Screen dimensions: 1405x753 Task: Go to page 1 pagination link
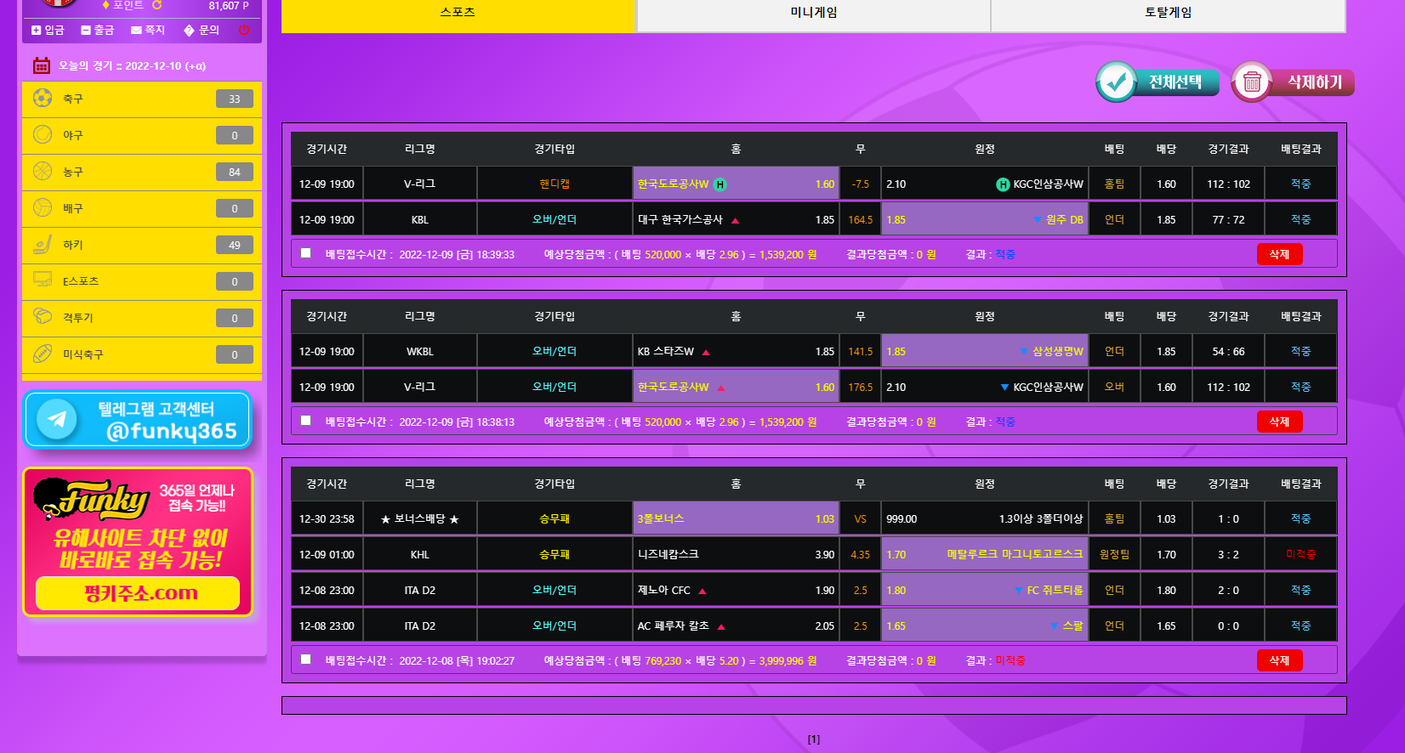[x=813, y=739]
